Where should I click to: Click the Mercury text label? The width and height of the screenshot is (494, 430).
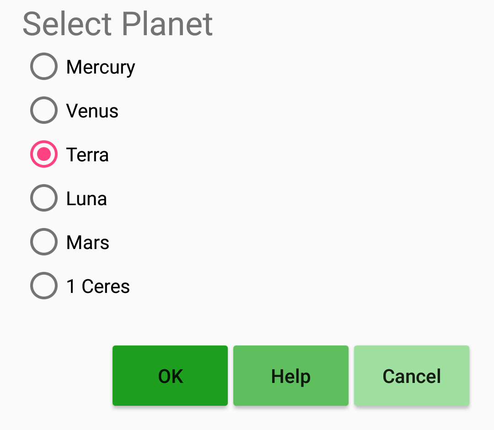[101, 67]
